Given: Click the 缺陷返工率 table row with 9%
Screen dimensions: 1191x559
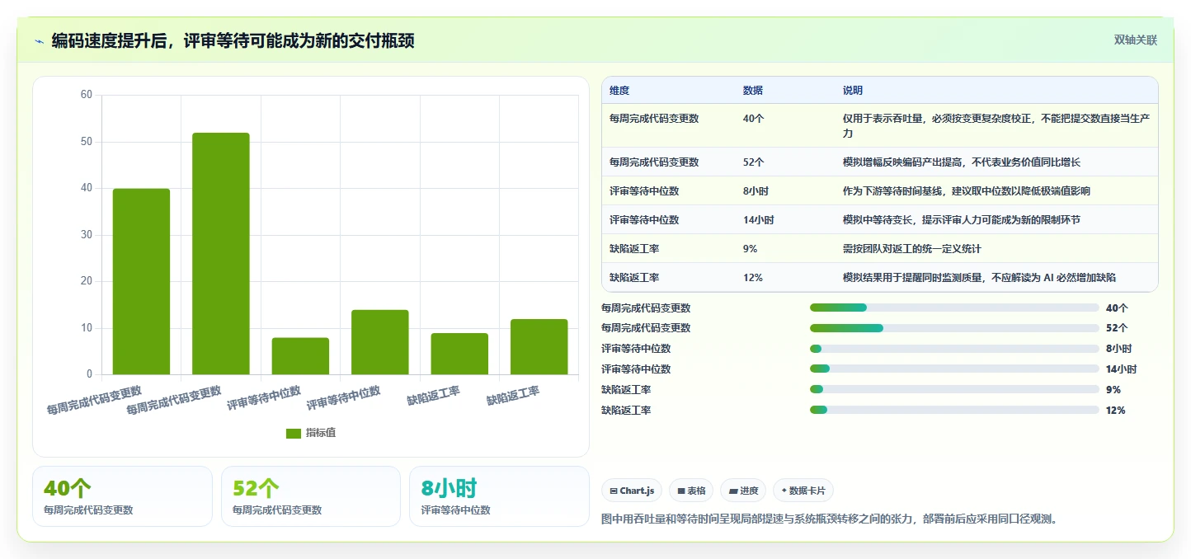Looking at the screenshot, I should (880, 249).
